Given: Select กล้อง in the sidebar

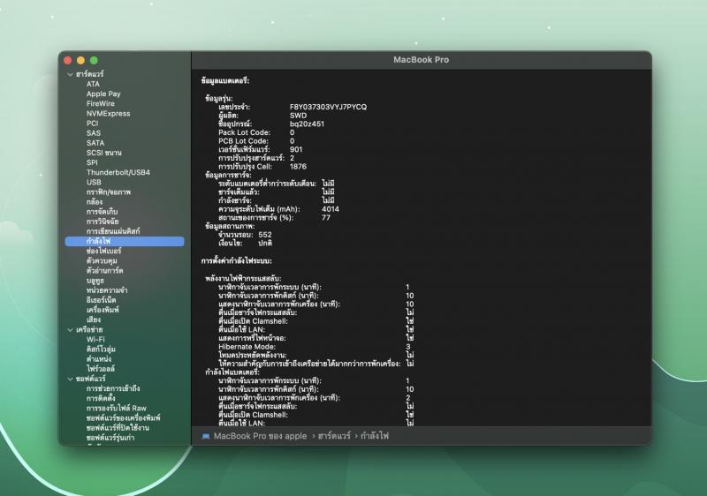Looking at the screenshot, I should (95, 202).
